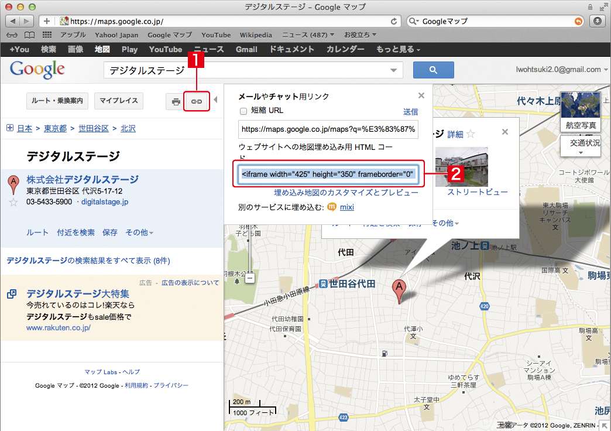Image resolution: width=611 pixels, height=431 pixels.
Task: Switch to 航空写真 satellite thumbnail
Action: (x=581, y=111)
